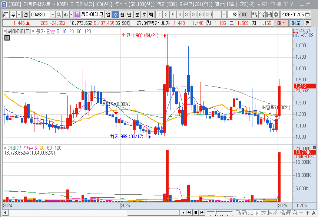
Task: Save chart with the floppy disk icon
Action: 269,14
